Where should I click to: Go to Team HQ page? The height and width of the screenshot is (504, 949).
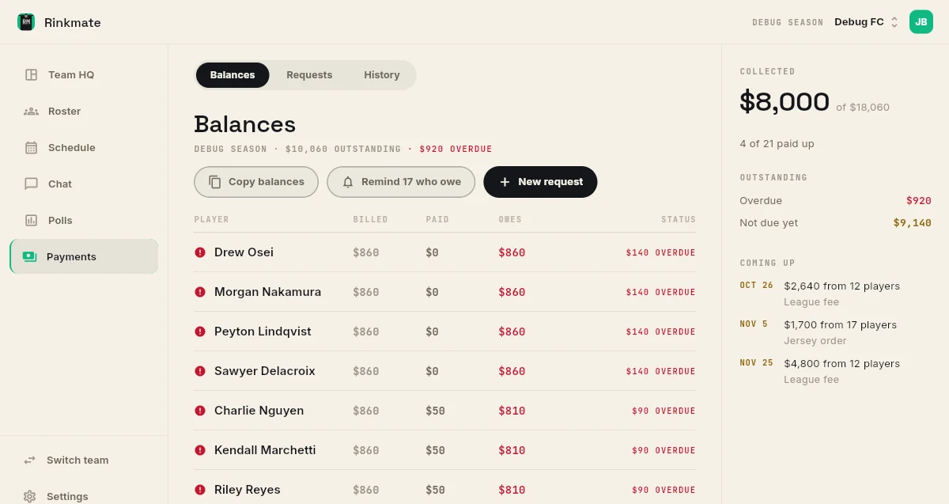[84, 74]
